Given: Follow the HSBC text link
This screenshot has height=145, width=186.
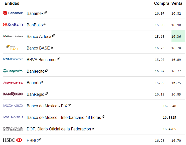Looking at the screenshot, I should click(32, 140).
